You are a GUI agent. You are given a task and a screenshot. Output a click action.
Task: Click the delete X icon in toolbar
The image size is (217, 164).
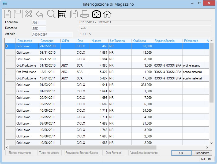[29, 14]
